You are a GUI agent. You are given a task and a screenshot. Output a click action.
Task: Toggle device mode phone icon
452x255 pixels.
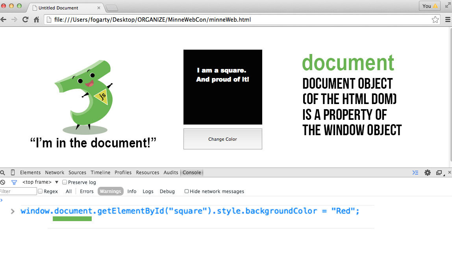tap(13, 173)
